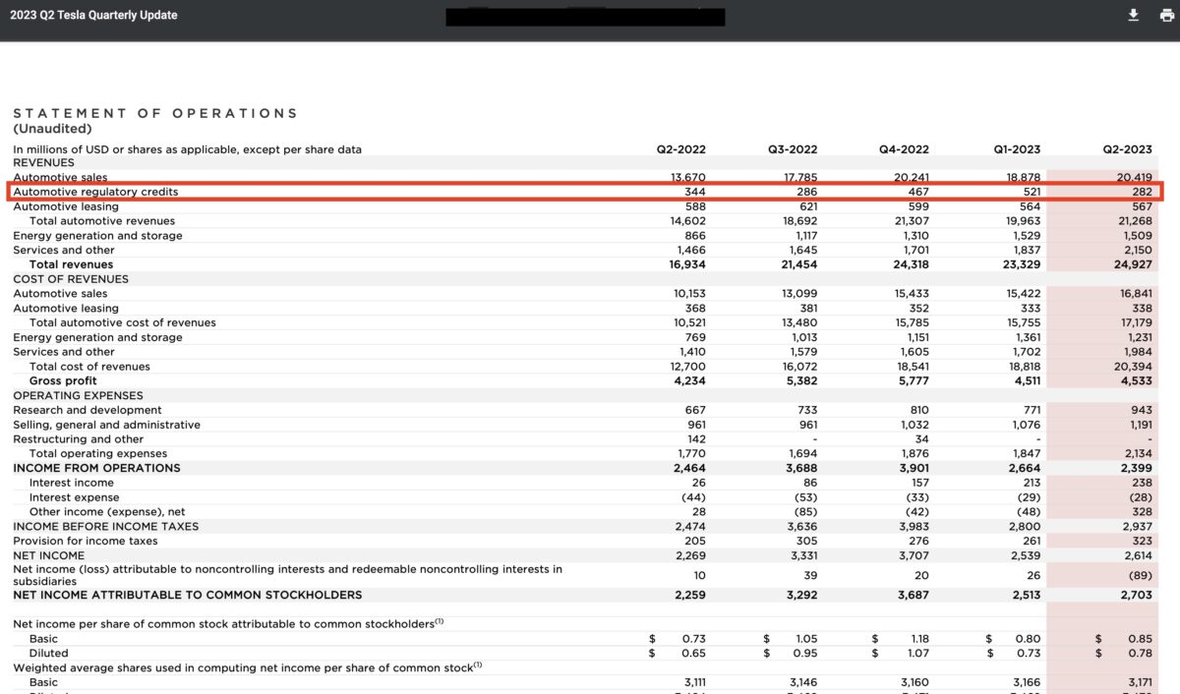
Task: Click the Services and other revenue value 2,150
Action: (1137, 250)
